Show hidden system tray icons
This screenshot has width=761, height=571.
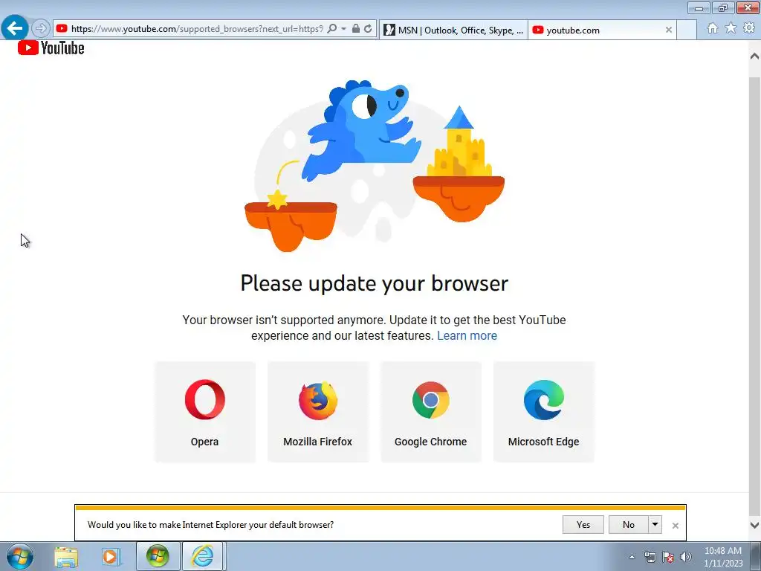(x=632, y=557)
